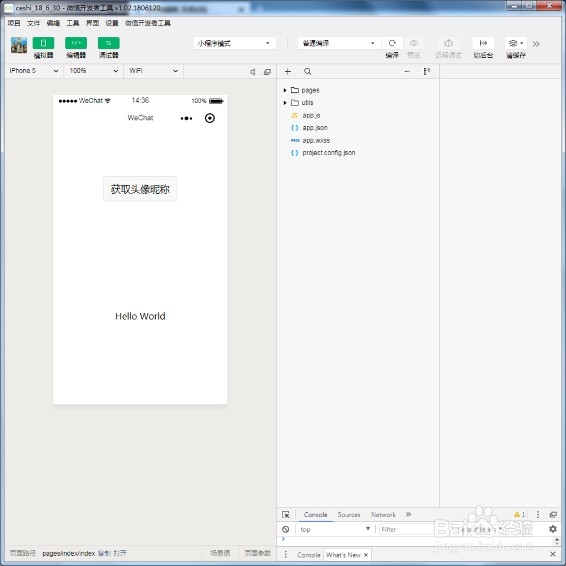566x566 pixels.
Task: Open the Tools menu
Action: click(x=72, y=23)
